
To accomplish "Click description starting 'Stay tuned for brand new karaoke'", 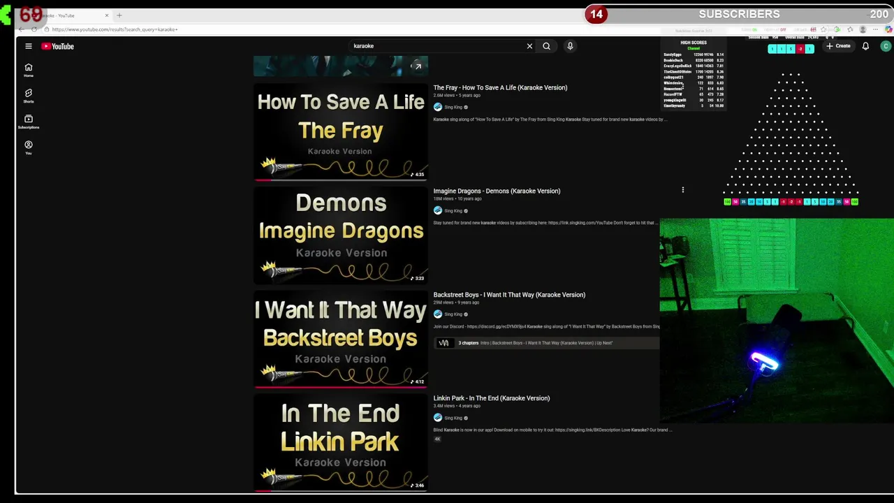I will pyautogui.click(x=546, y=223).
